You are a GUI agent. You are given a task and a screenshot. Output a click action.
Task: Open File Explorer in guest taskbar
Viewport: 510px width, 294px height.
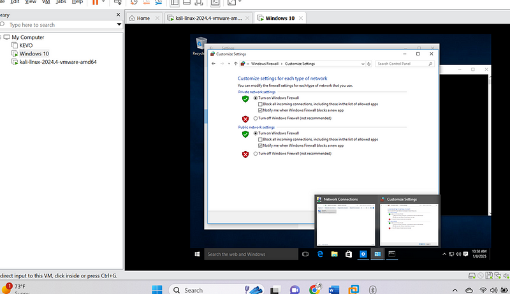(x=334, y=254)
